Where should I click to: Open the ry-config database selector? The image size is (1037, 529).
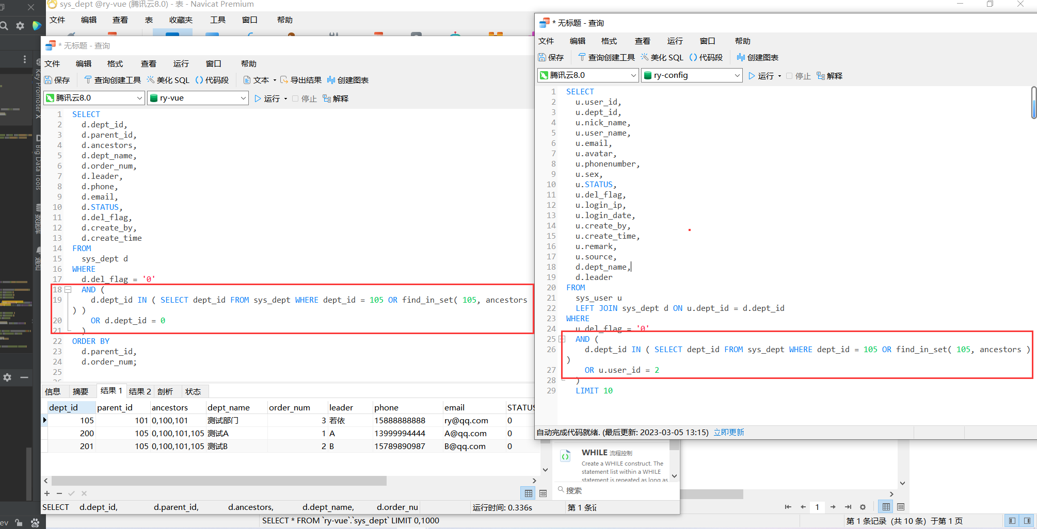692,75
